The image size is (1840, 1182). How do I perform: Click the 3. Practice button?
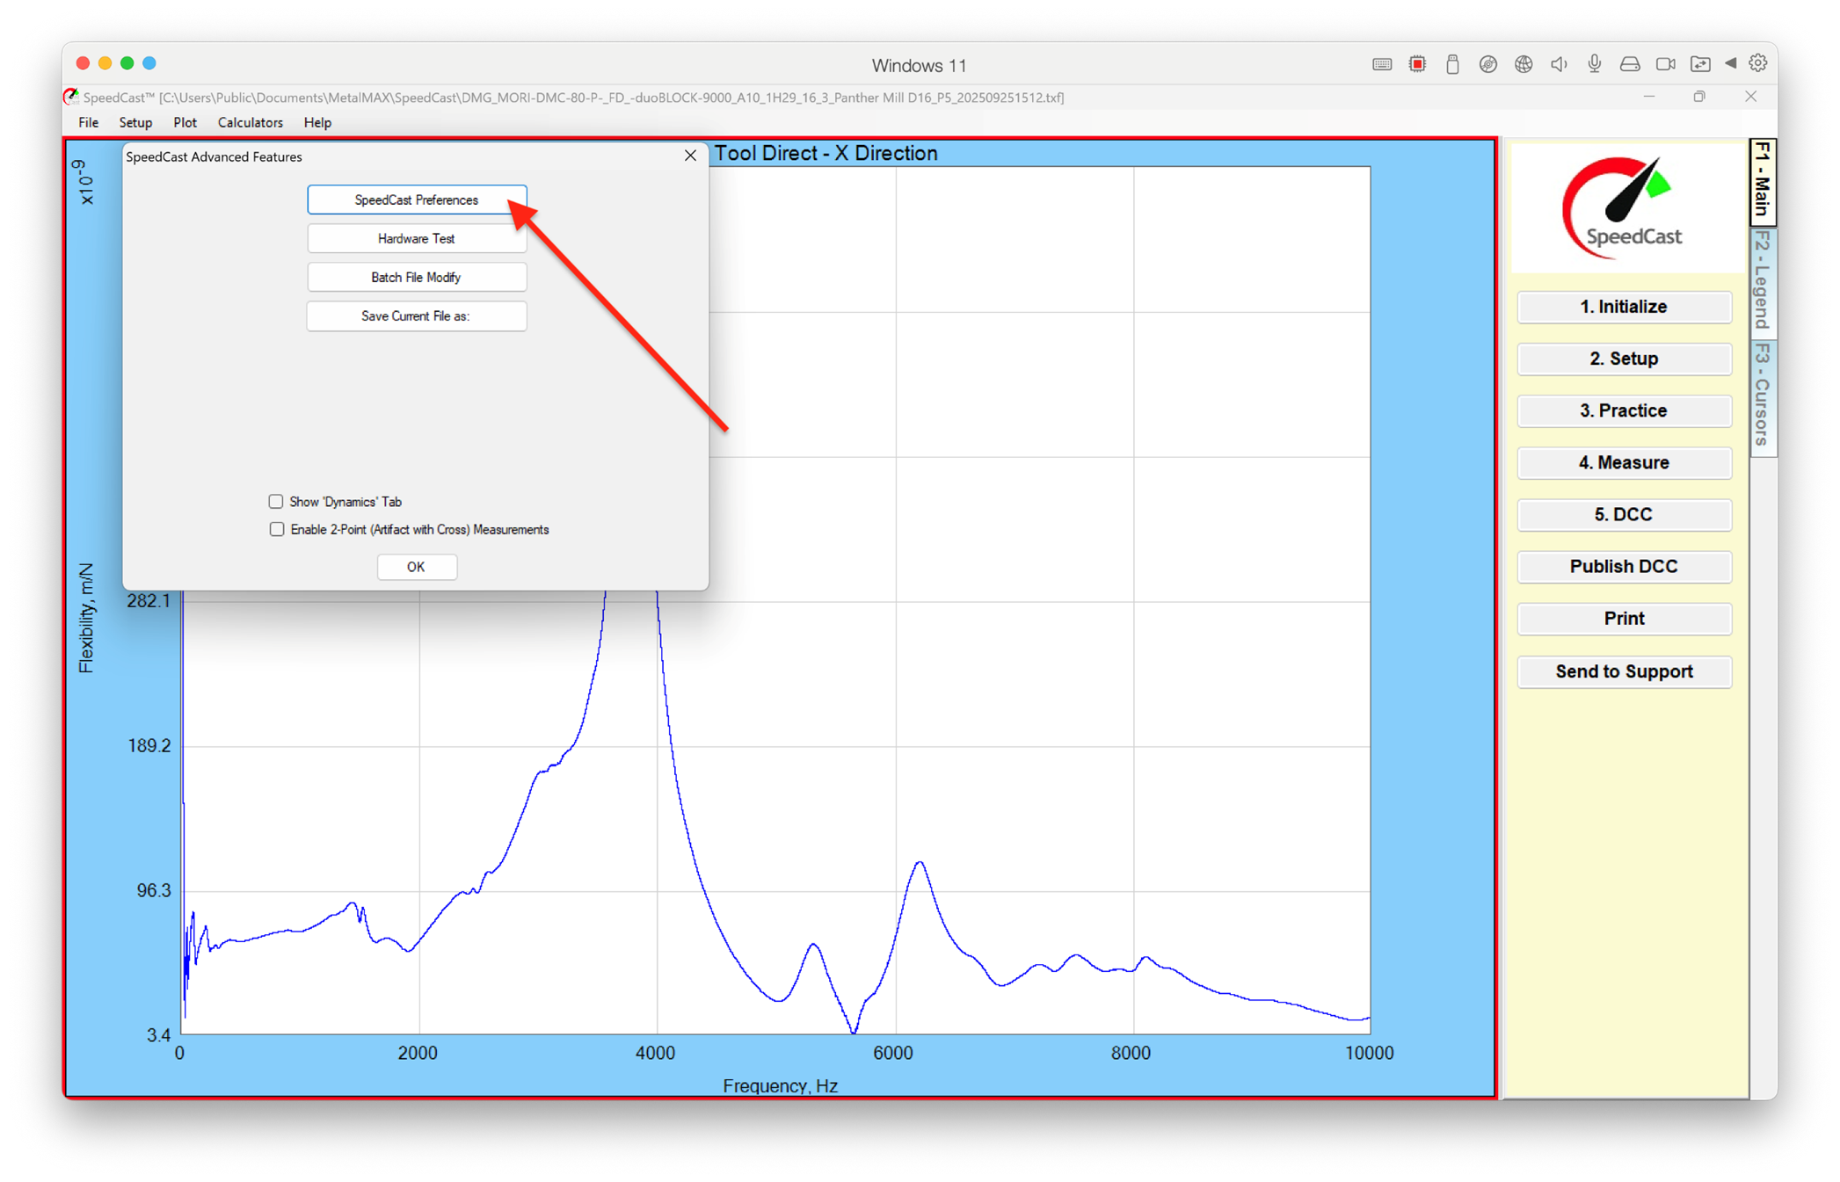point(1624,410)
